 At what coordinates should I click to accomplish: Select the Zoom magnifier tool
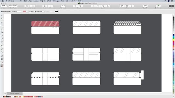2,26
